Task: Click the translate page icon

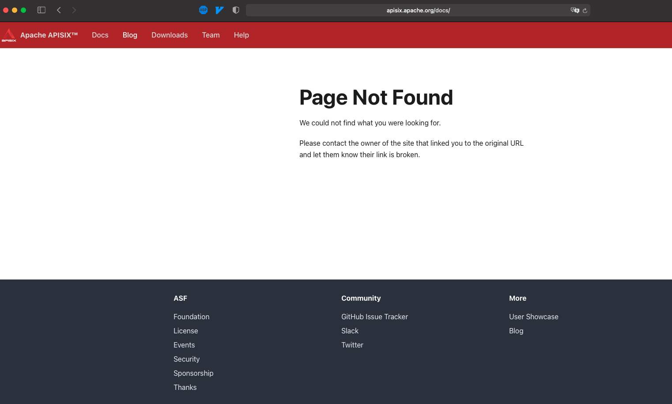Action: (x=575, y=10)
